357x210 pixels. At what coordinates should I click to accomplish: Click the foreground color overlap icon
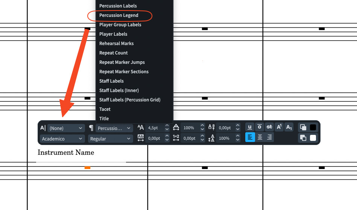point(303,127)
